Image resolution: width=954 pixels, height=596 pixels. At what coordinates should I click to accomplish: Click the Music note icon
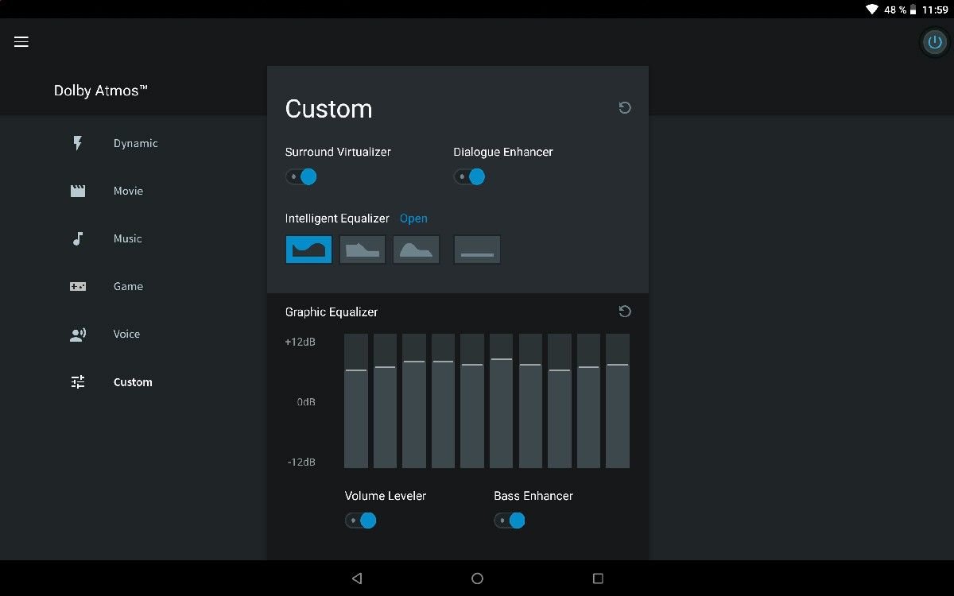78,238
